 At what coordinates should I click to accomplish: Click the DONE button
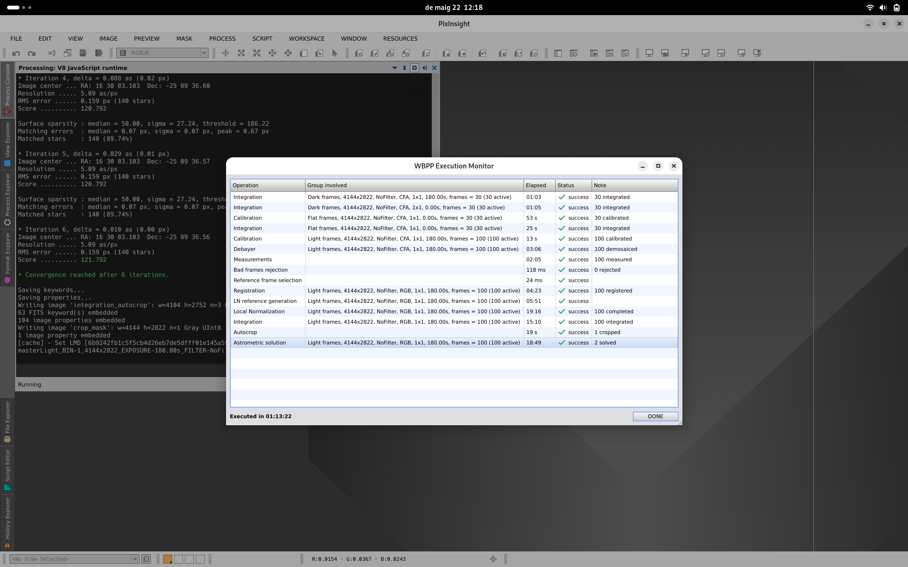655,416
